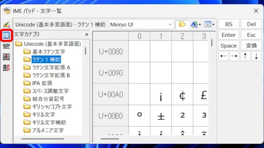Click the superscript 3 character
This screenshot has height=148, width=264.
[x=201, y=116]
